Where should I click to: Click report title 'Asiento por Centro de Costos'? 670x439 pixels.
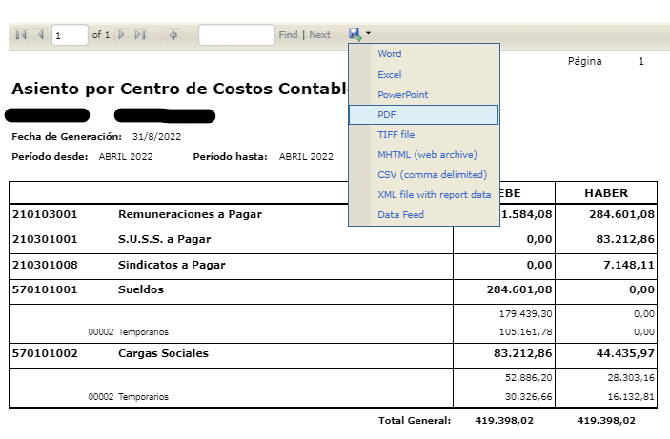coord(142,89)
